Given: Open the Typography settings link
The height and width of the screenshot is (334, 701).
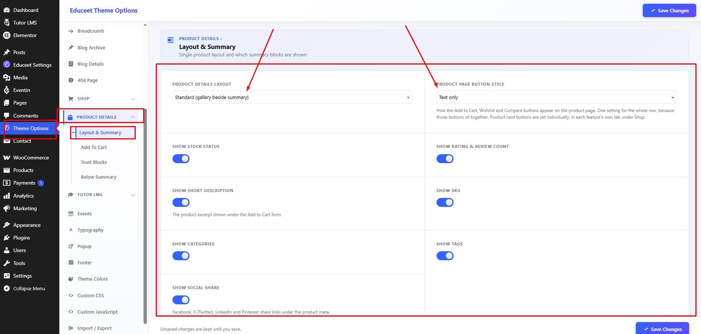Looking at the screenshot, I should (91, 230).
